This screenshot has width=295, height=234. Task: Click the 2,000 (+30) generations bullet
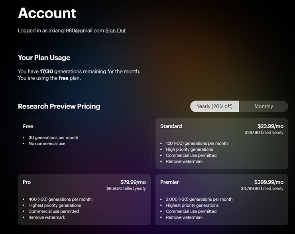[199, 199]
